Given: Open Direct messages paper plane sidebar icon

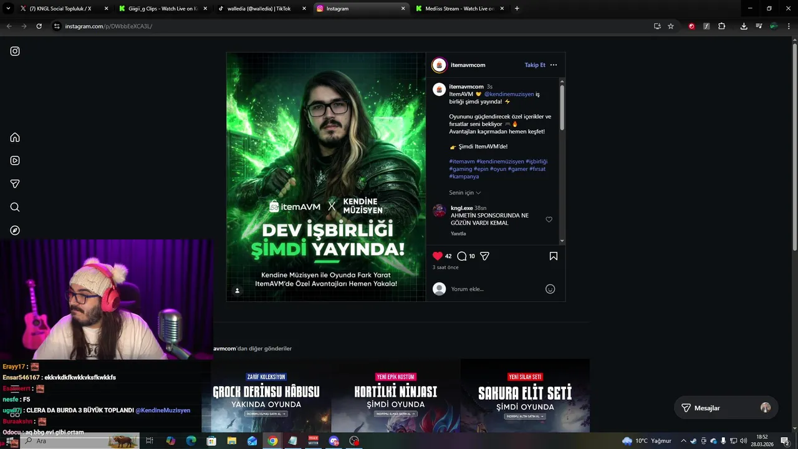Looking at the screenshot, I should 15,184.
